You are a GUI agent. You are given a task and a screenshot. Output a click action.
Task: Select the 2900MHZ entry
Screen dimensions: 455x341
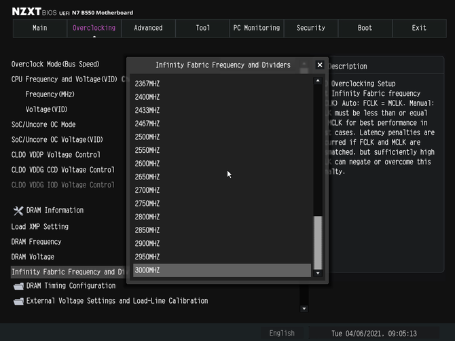[222, 244]
